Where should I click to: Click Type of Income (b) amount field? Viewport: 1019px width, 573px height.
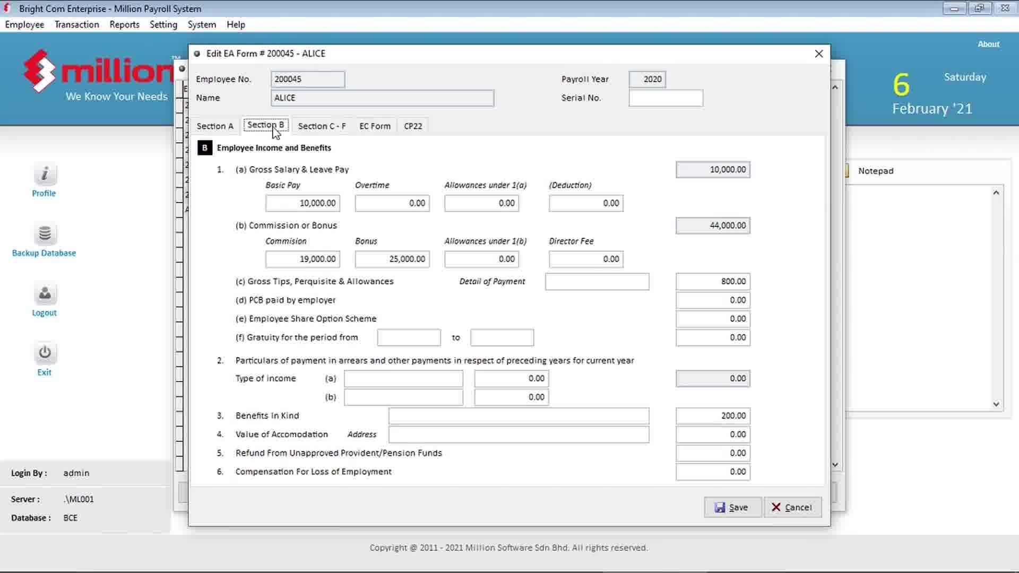tap(512, 397)
